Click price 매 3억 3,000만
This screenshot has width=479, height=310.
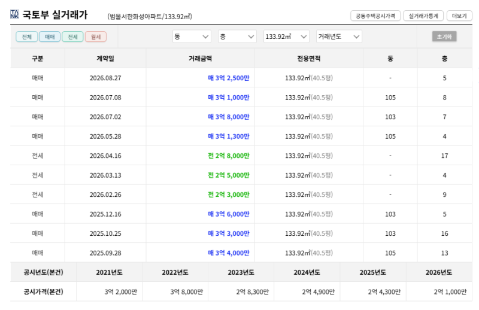[x=229, y=233]
